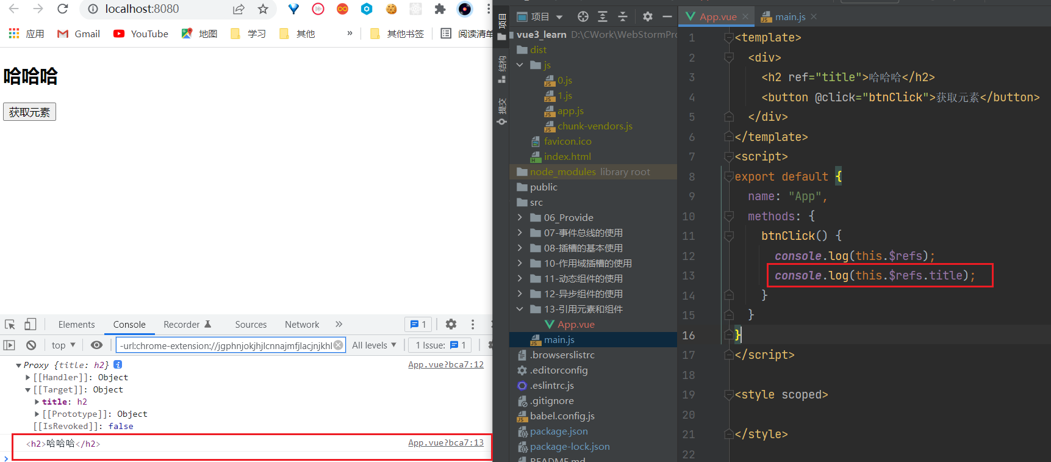Open DevTools settings gear
The width and height of the screenshot is (1051, 462).
point(451,324)
